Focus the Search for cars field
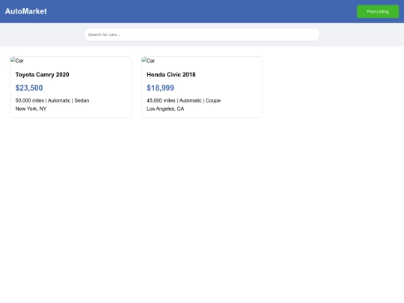 tap(202, 34)
